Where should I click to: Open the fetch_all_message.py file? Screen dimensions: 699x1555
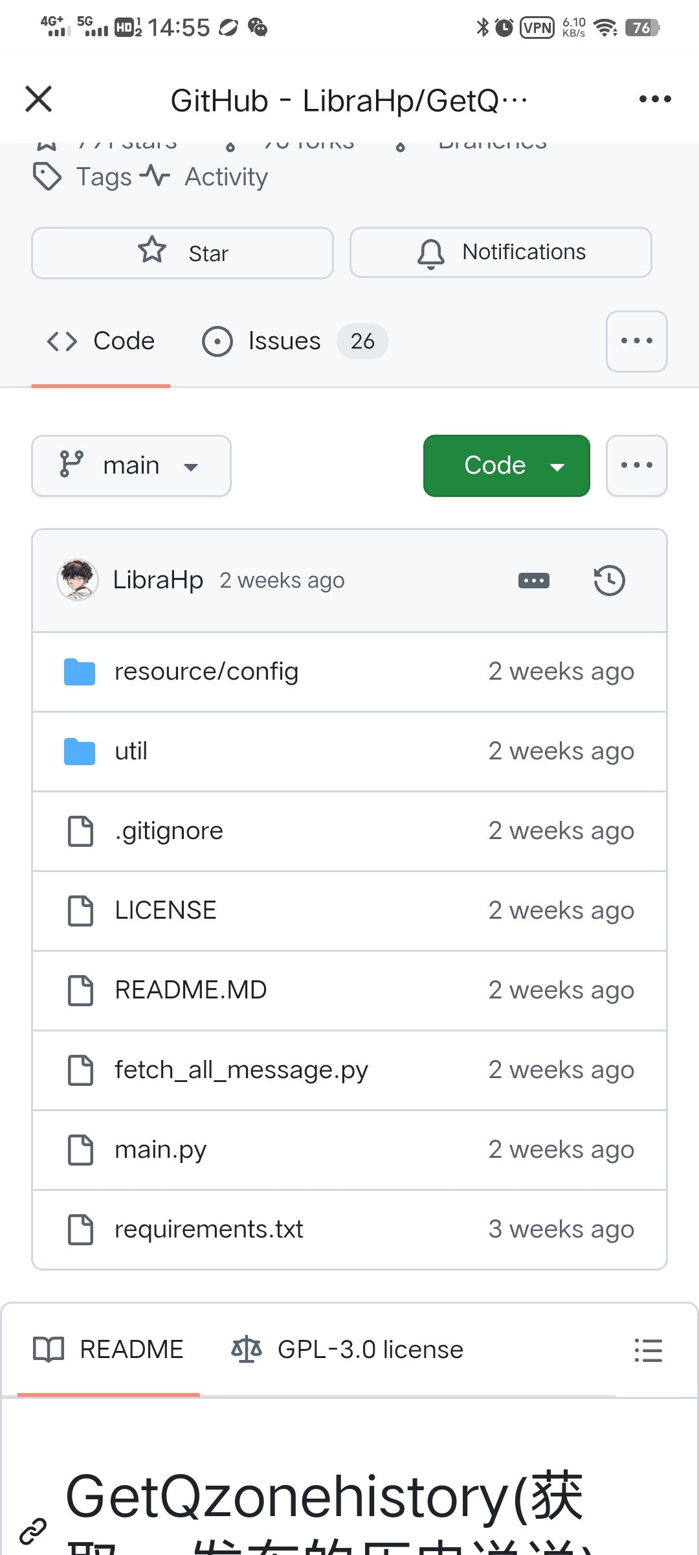coord(241,1070)
